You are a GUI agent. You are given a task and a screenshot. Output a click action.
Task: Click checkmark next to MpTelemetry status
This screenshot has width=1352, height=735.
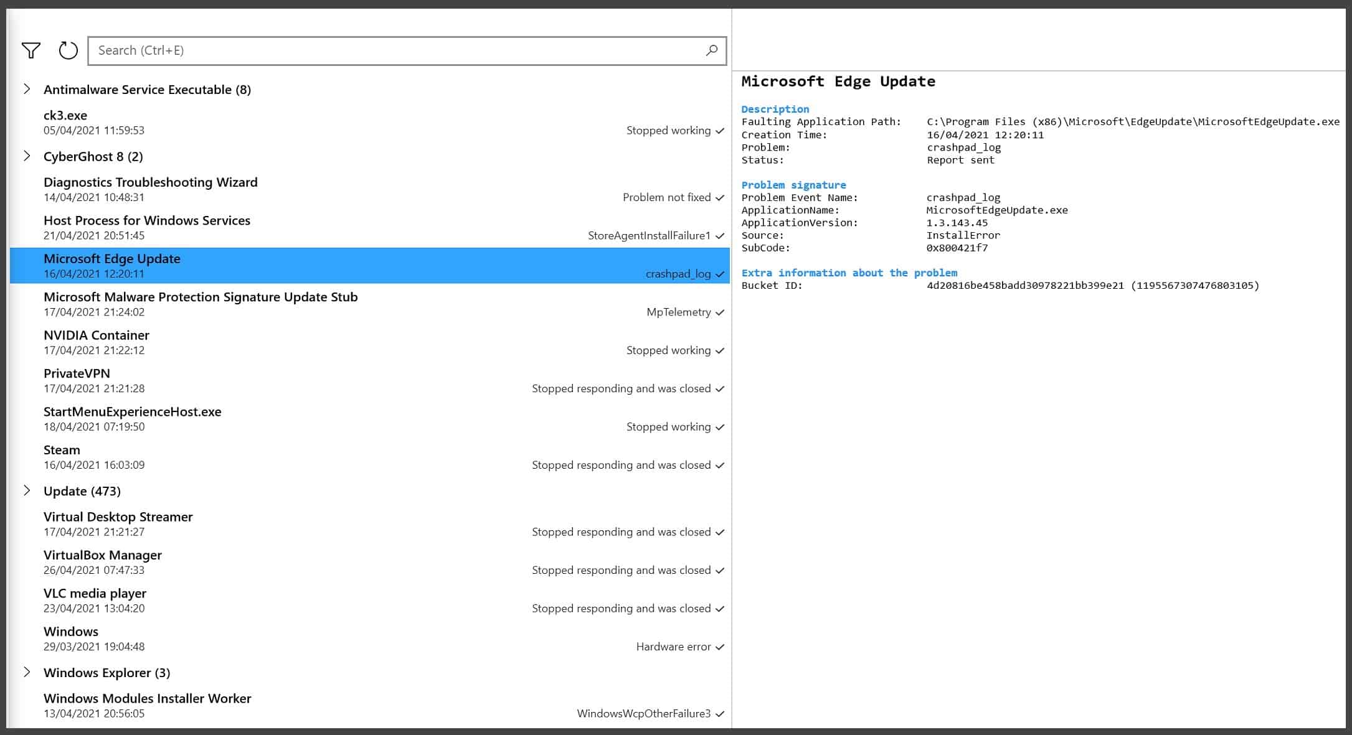coord(720,312)
